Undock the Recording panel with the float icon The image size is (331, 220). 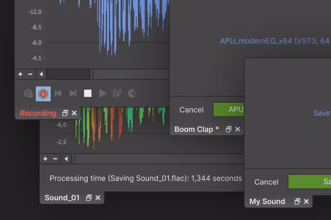[65, 113]
